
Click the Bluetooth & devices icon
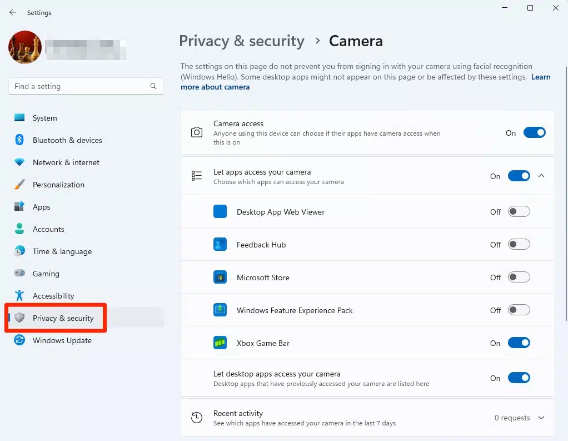tap(19, 140)
